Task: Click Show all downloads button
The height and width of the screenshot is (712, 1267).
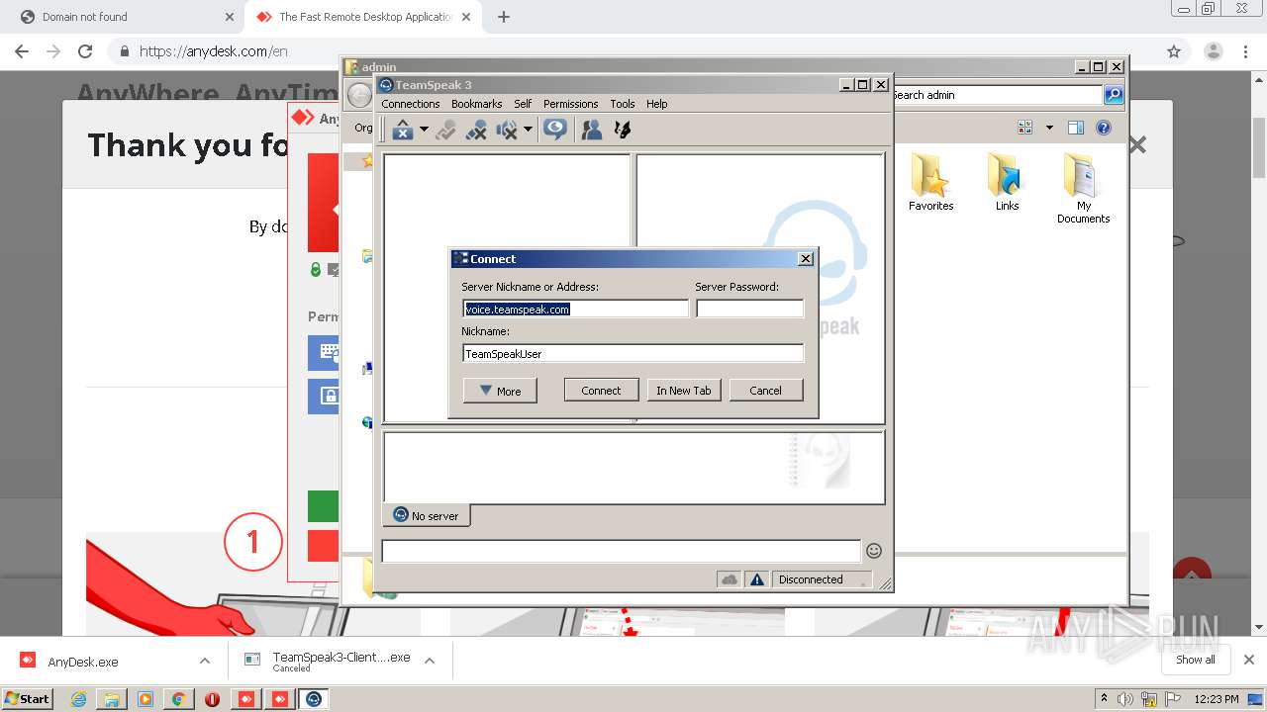Action: tap(1196, 660)
